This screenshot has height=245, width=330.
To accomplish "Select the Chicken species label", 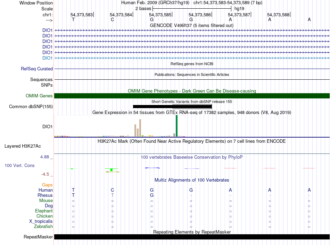I will (44, 216).
